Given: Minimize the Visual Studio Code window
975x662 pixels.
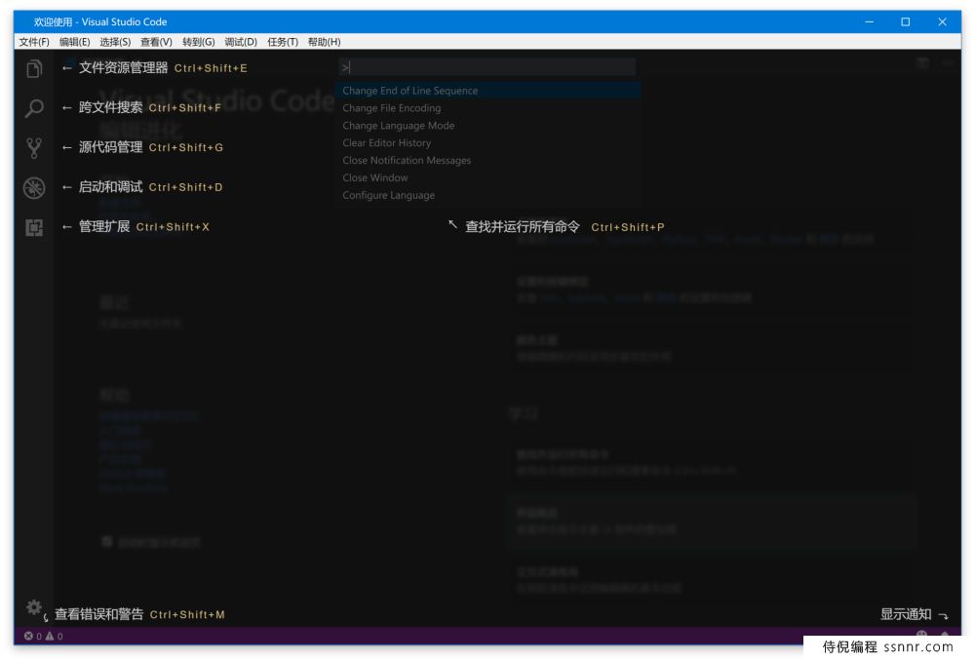Looking at the screenshot, I should click(870, 21).
